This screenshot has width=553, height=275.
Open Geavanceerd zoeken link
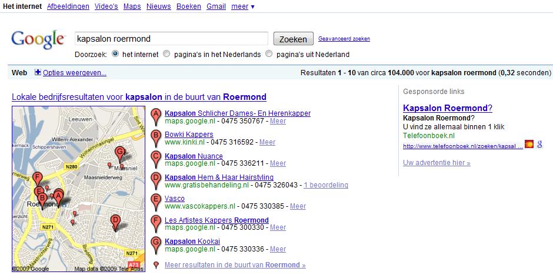point(344,39)
